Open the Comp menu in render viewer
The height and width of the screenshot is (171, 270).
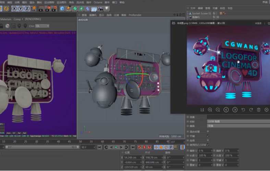[18, 19]
